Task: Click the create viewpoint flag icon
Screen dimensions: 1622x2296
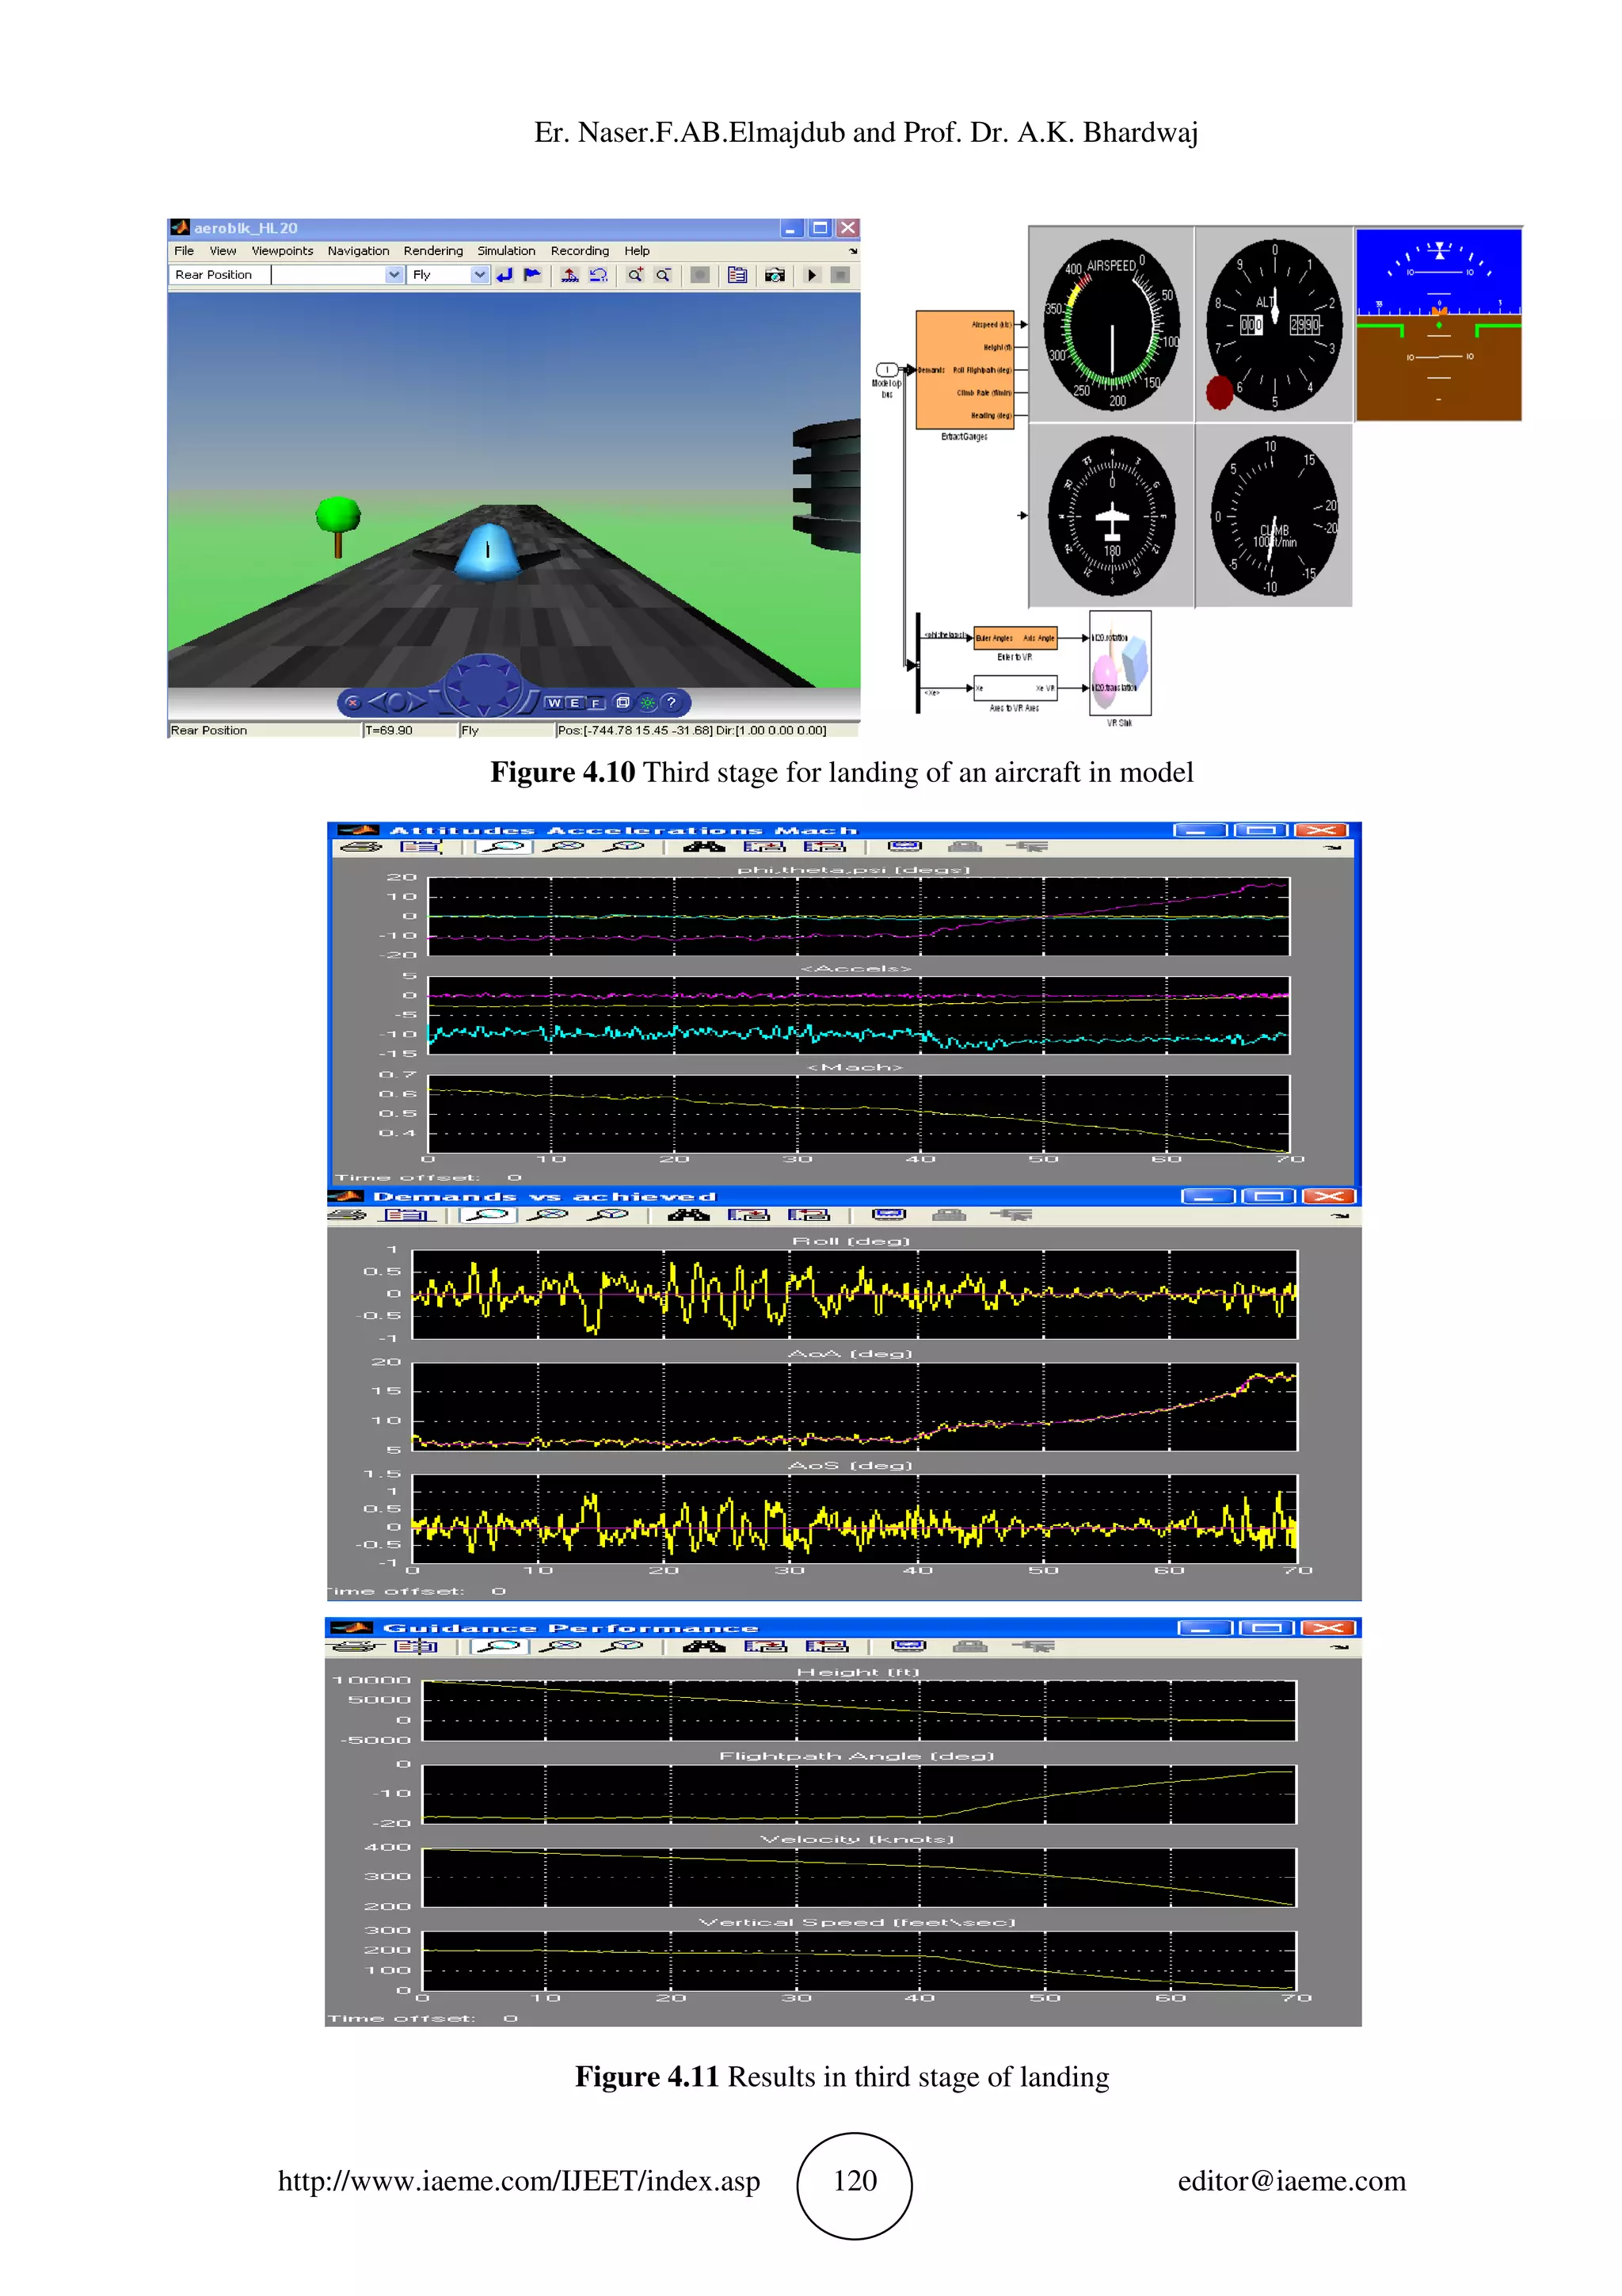Action: (533, 275)
